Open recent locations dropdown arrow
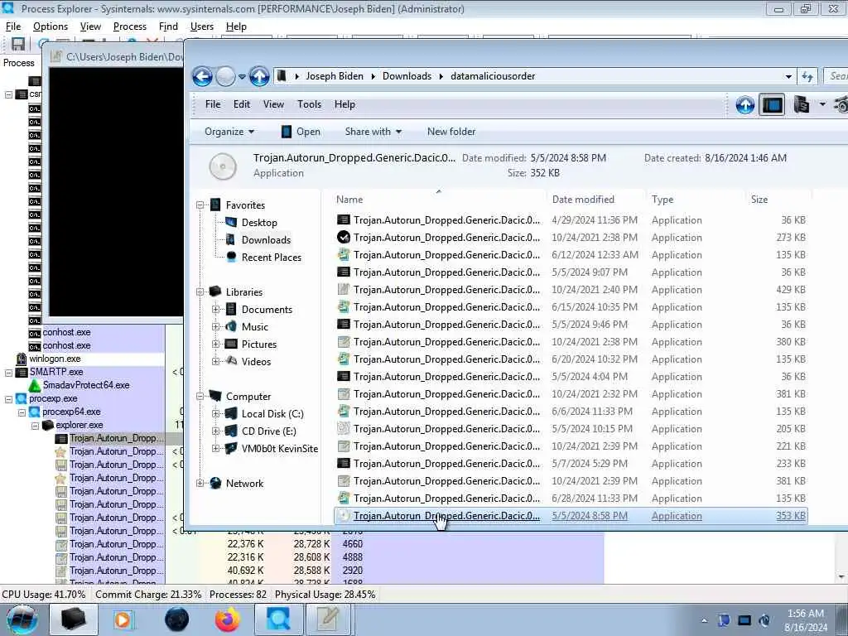The image size is (848, 636). [x=242, y=77]
